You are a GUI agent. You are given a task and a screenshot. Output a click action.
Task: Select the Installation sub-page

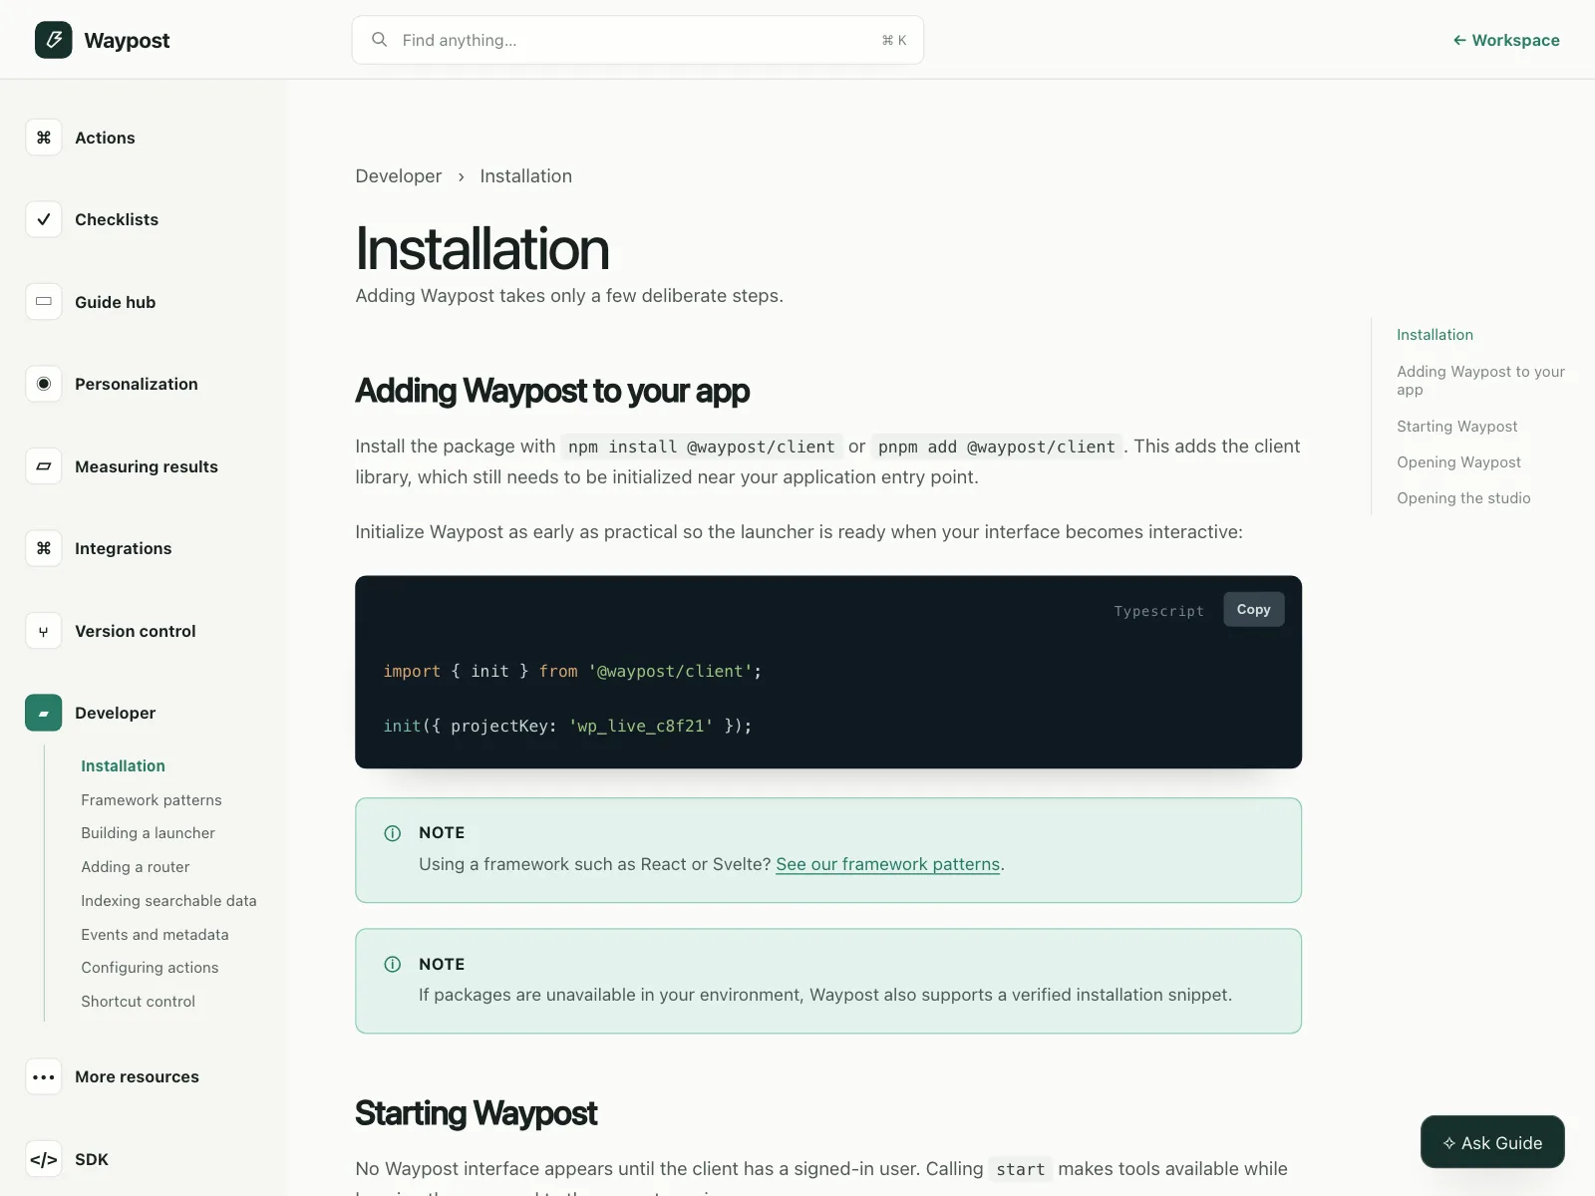point(123,765)
